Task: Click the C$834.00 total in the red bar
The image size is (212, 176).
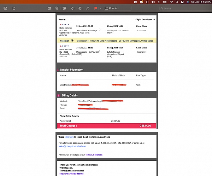Action: click(x=145, y=126)
